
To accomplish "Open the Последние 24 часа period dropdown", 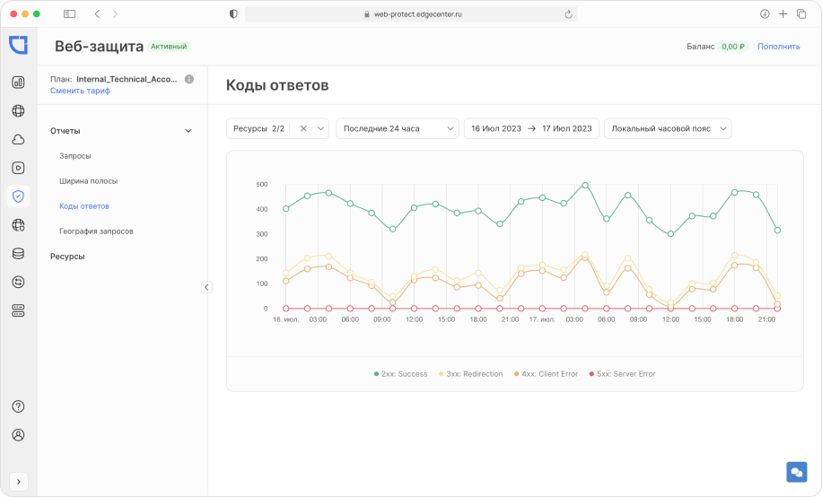I will [397, 128].
